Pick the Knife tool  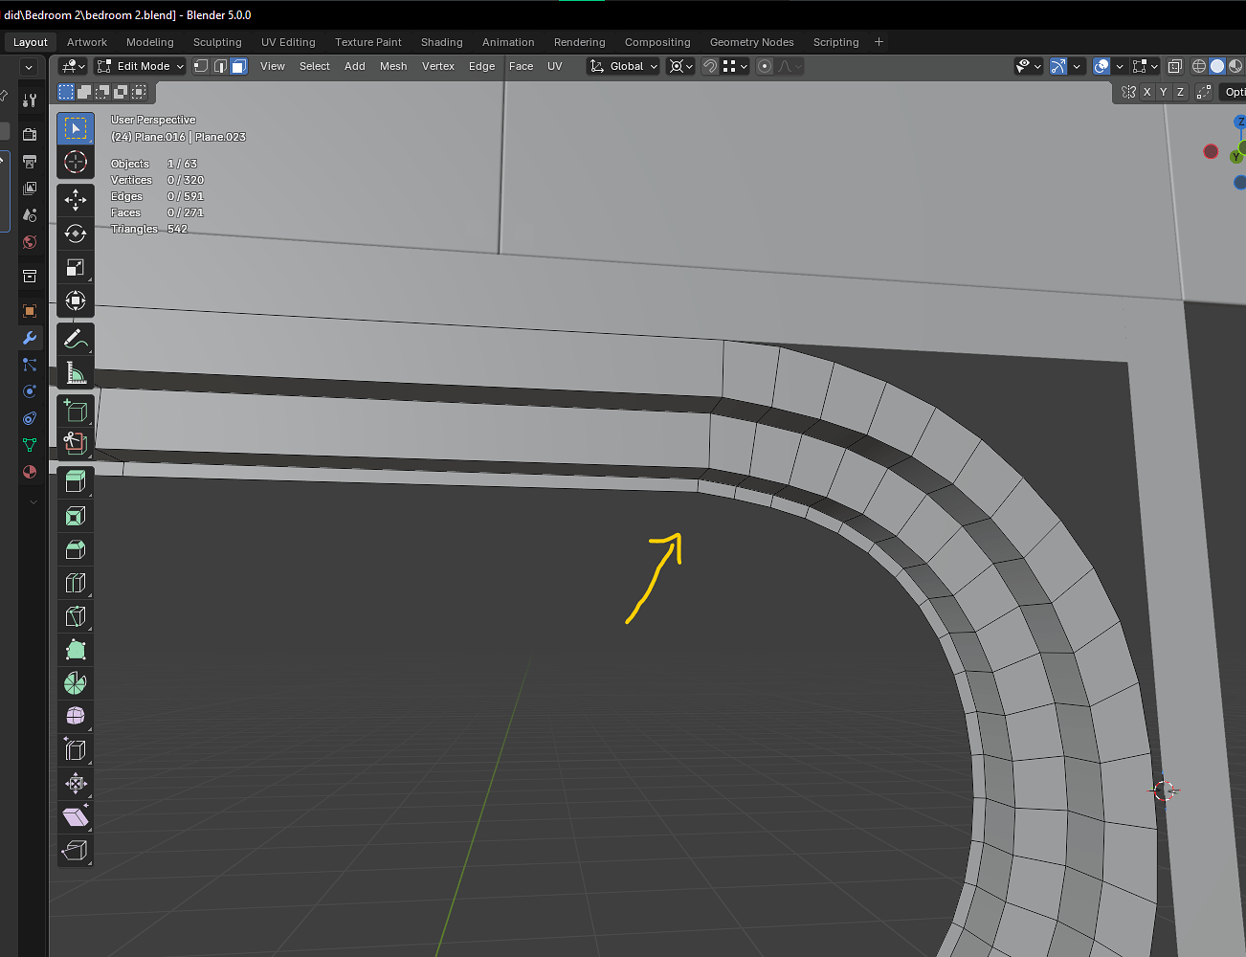76,616
